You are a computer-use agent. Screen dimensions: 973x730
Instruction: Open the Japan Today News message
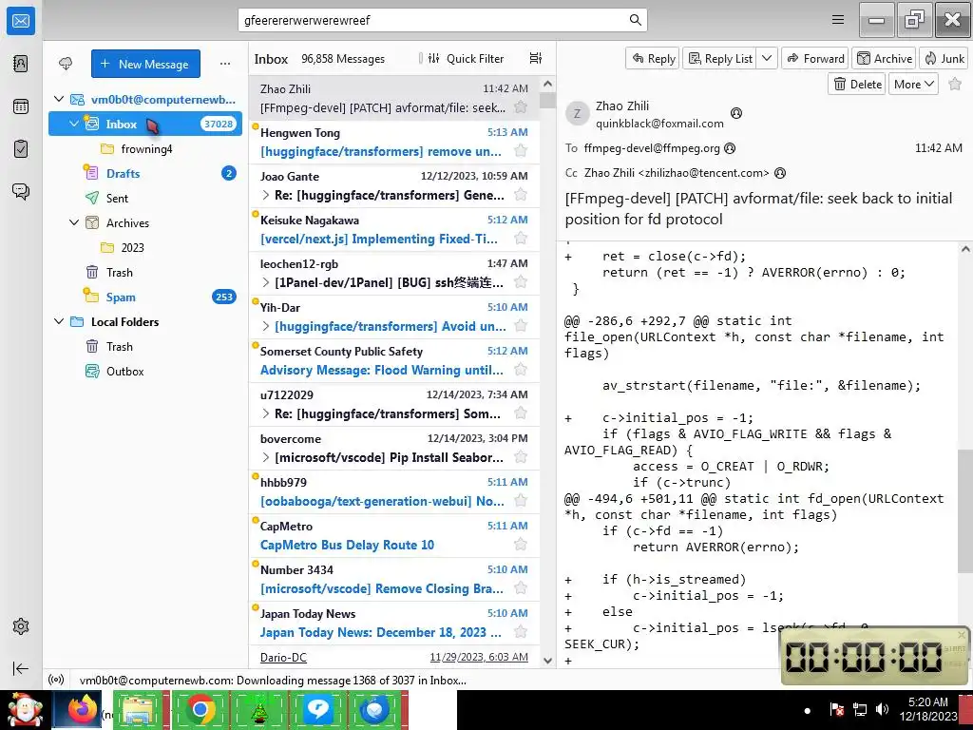[x=394, y=623]
